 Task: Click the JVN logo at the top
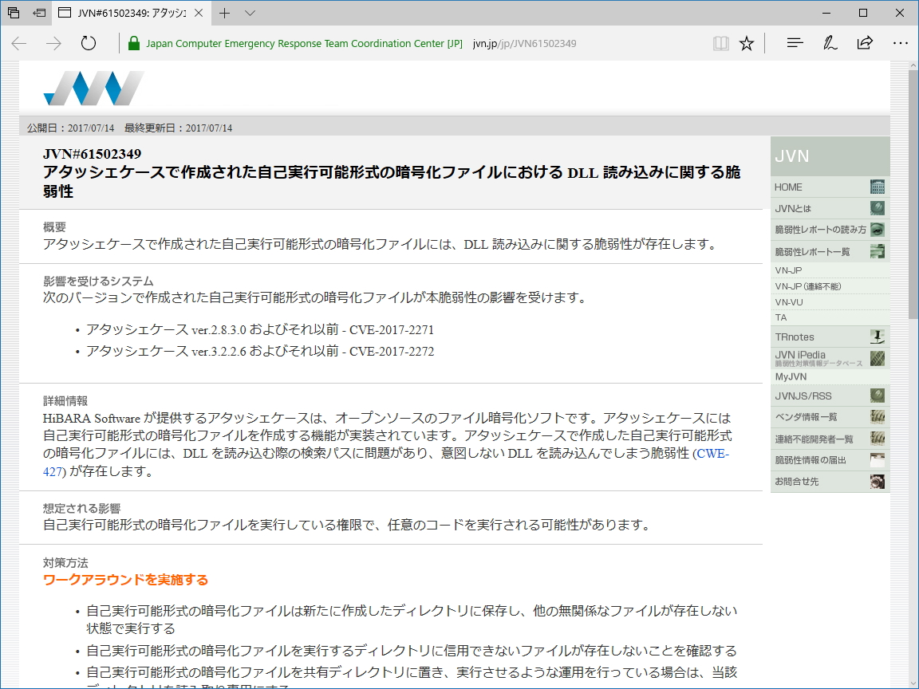93,86
